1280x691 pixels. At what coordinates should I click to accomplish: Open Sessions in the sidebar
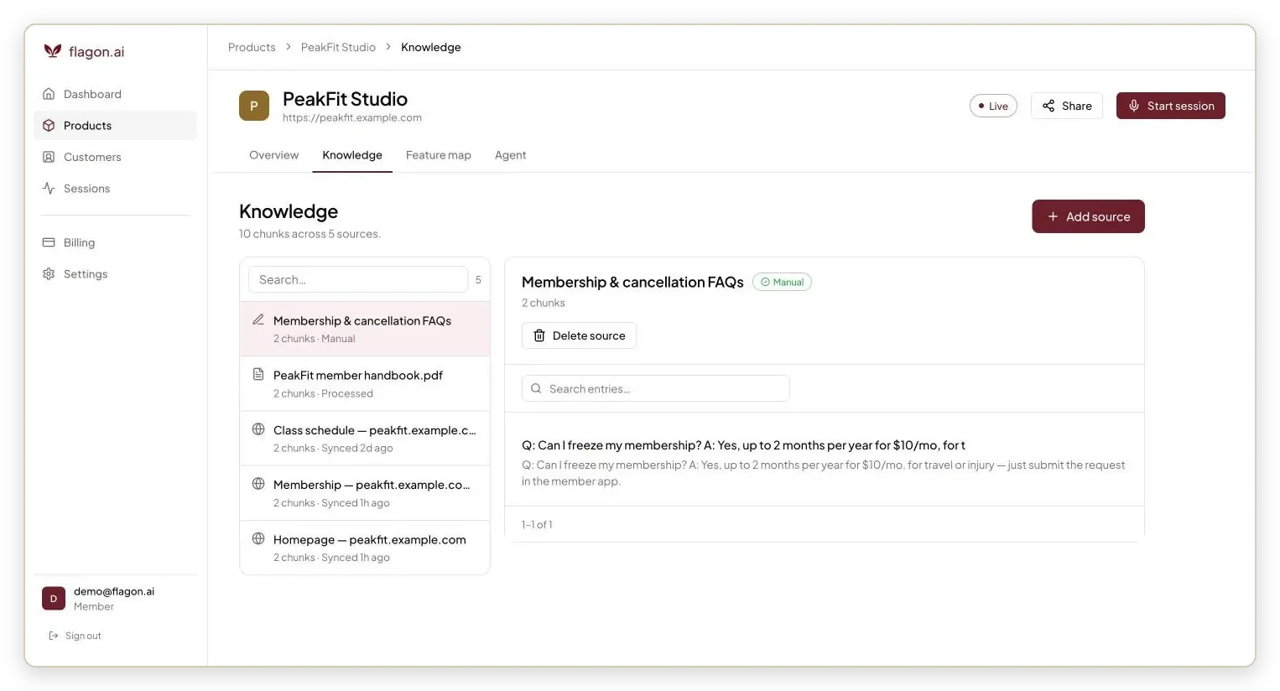pos(115,189)
